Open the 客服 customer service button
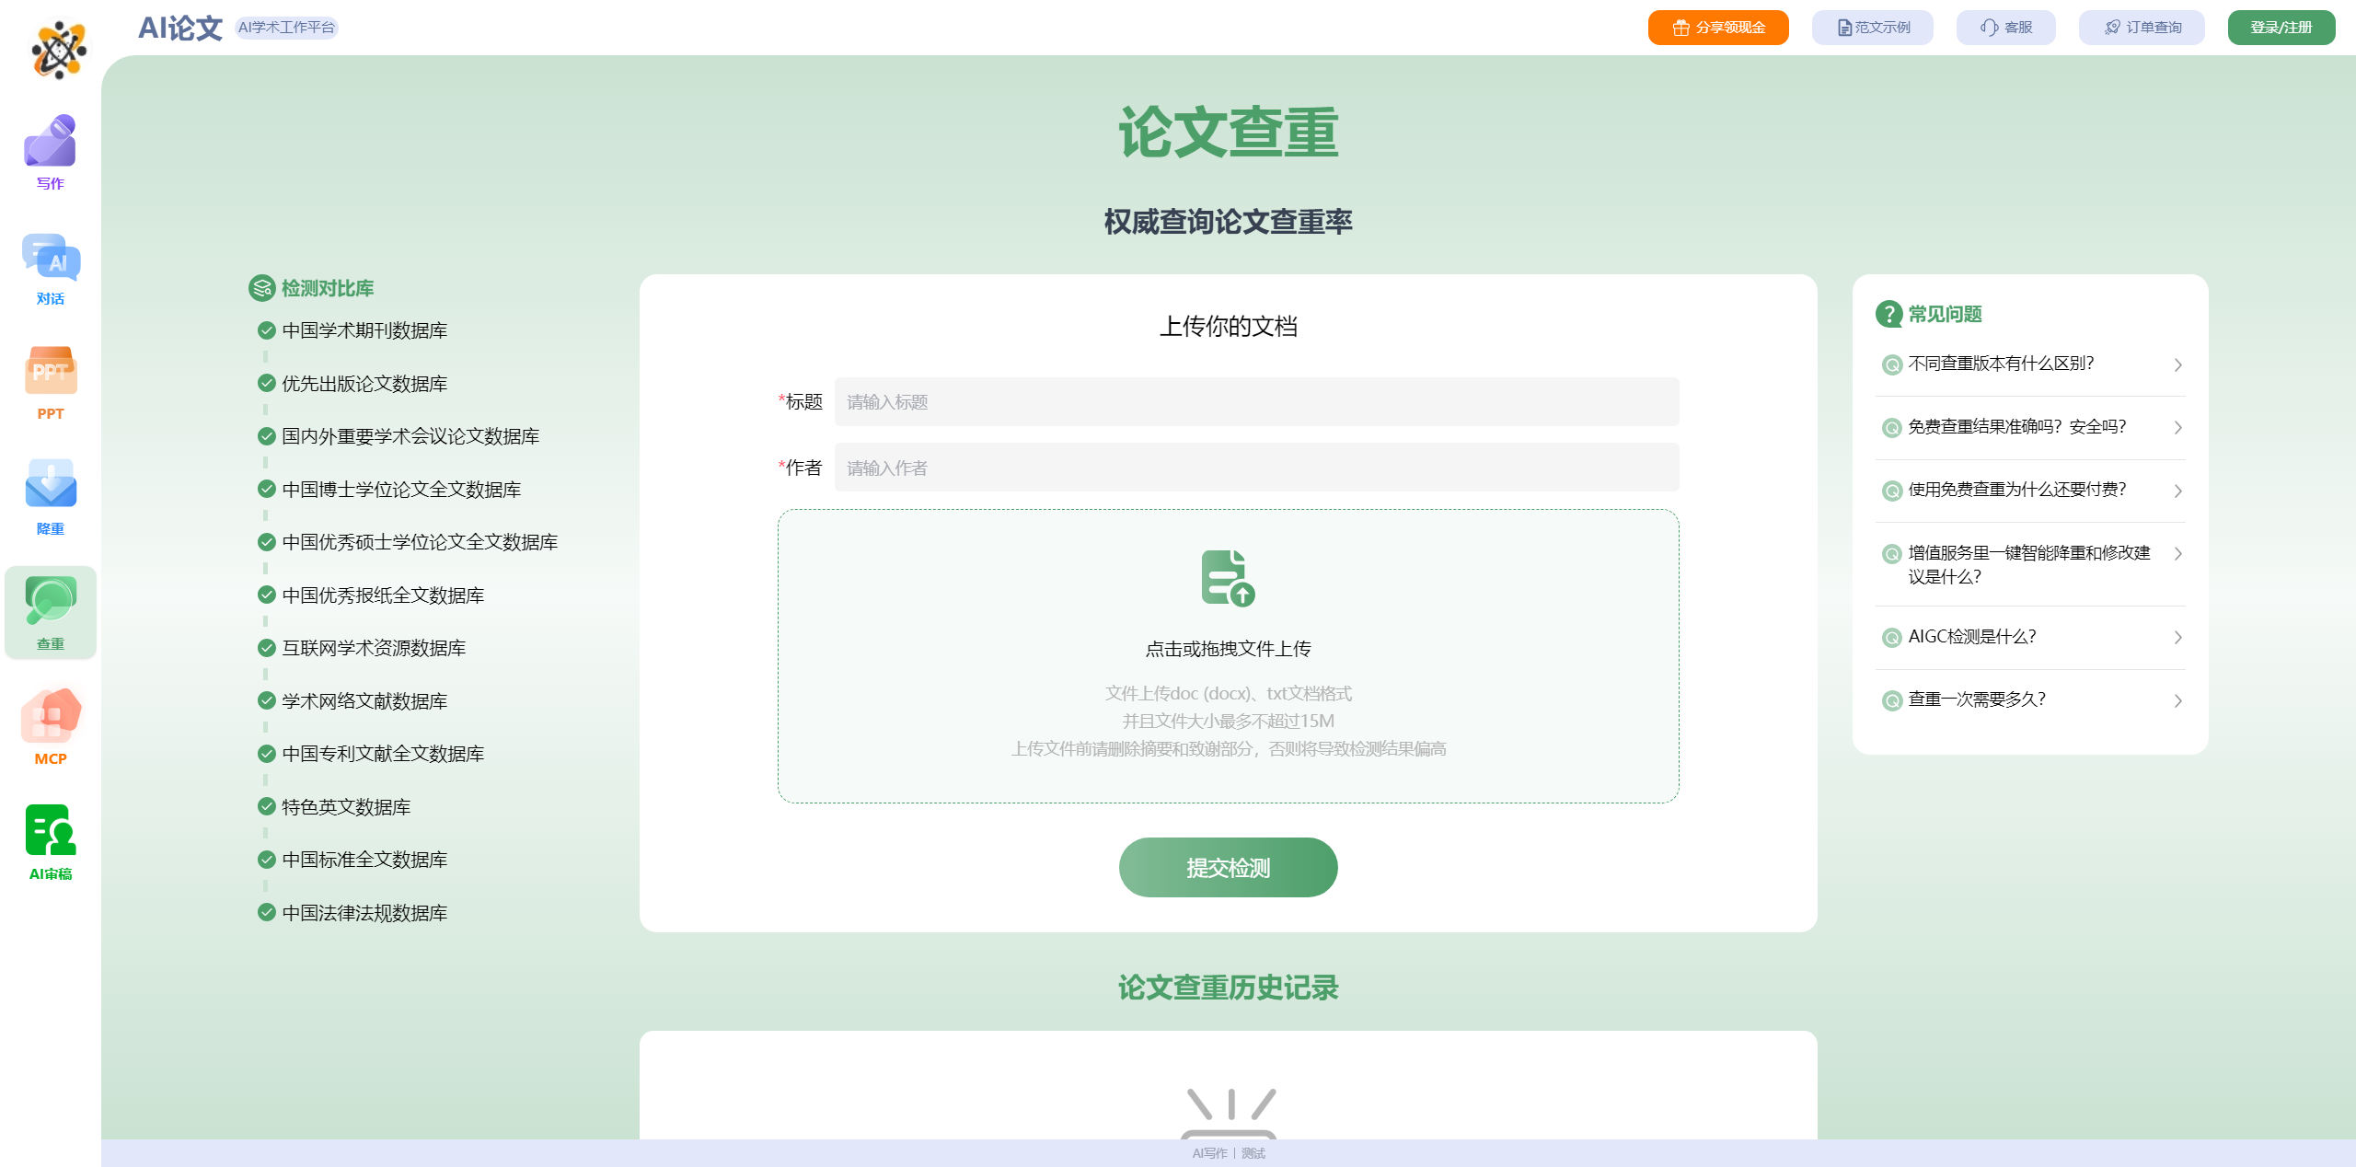This screenshot has height=1167, width=2356. (2005, 28)
